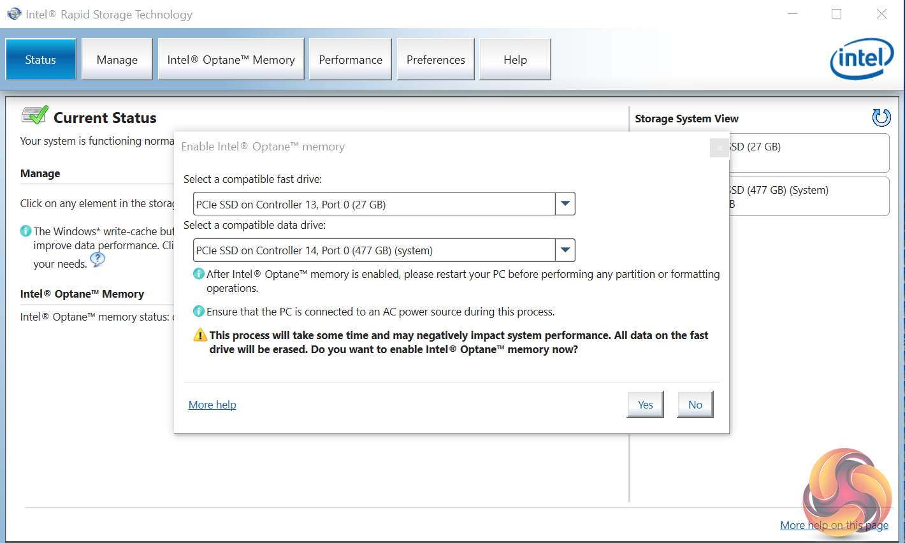The height and width of the screenshot is (543, 905).
Task: Click the 'Ensure that the PC is connected' notice
Action: [x=380, y=312]
